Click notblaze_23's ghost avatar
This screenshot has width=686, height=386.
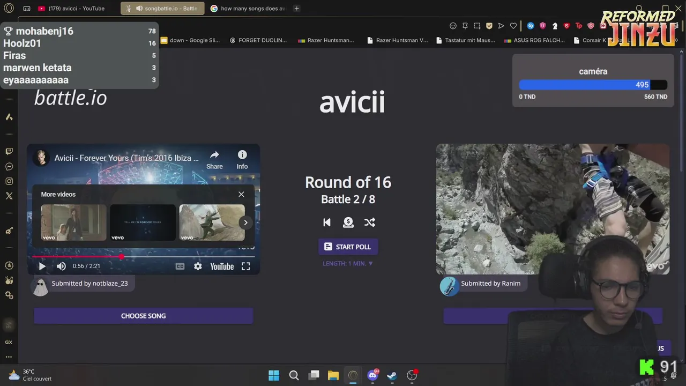40,287
